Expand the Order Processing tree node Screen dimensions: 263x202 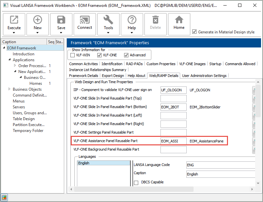pos(15,66)
